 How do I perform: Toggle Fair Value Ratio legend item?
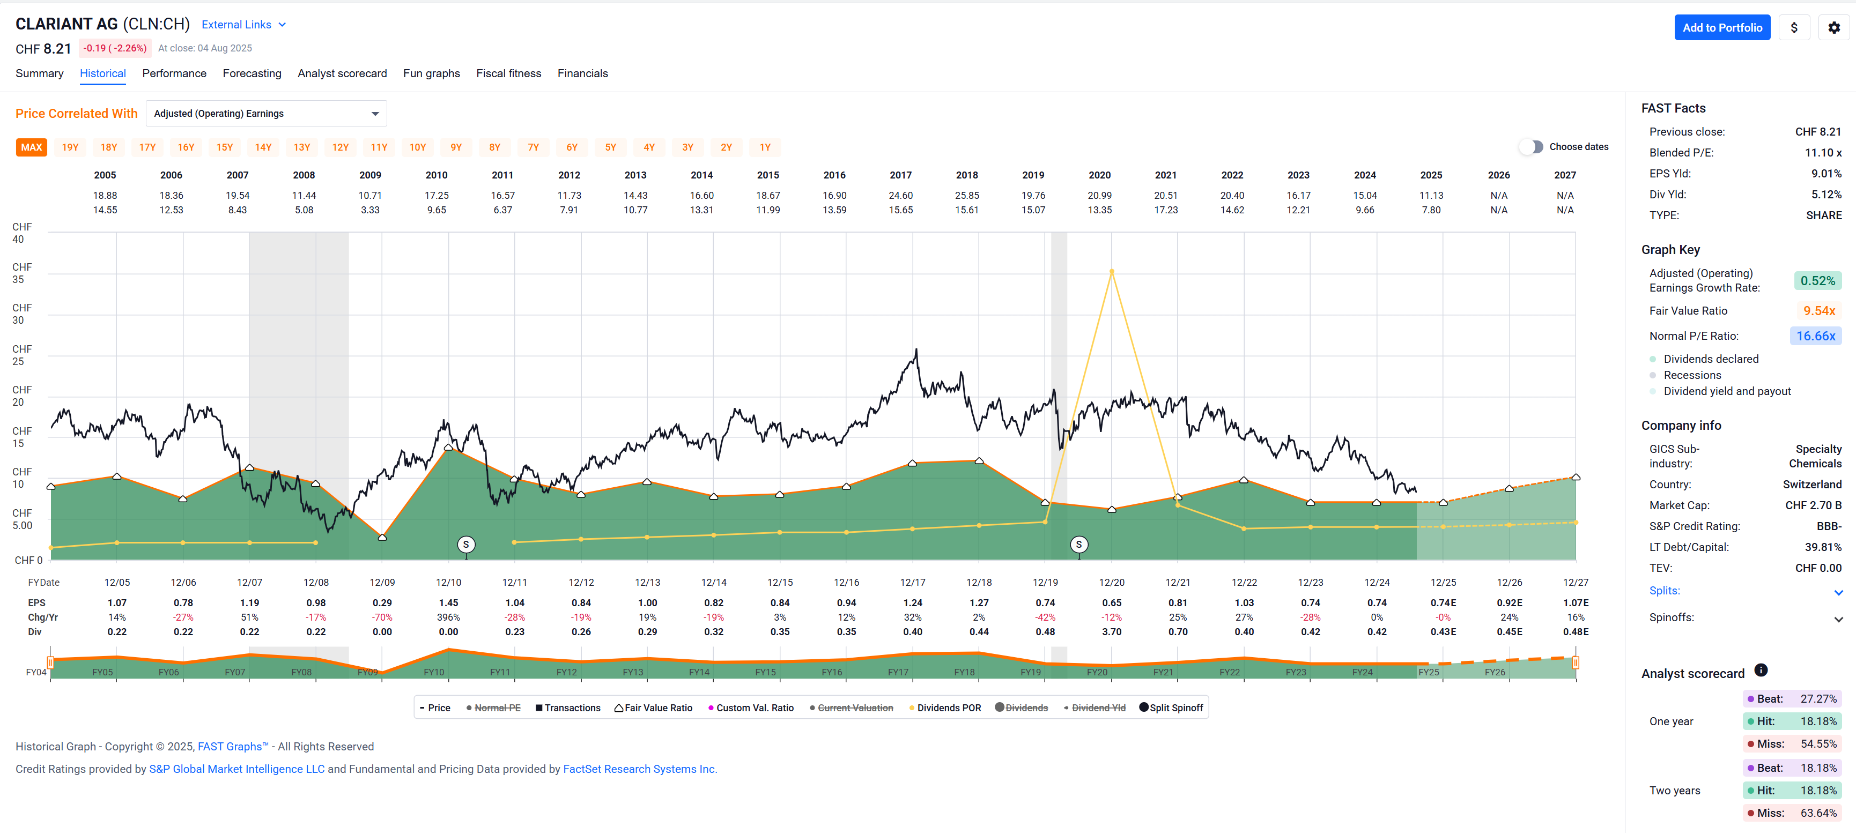[x=654, y=708]
